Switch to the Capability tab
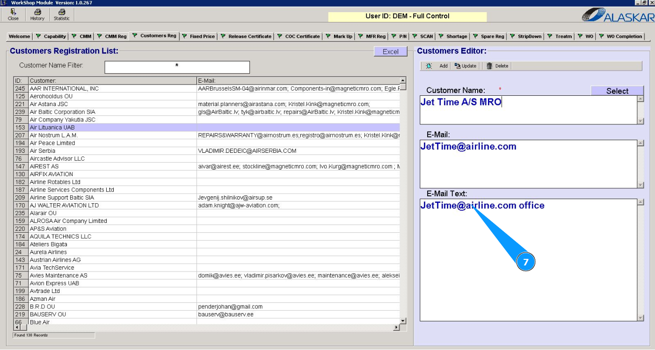 pos(51,36)
